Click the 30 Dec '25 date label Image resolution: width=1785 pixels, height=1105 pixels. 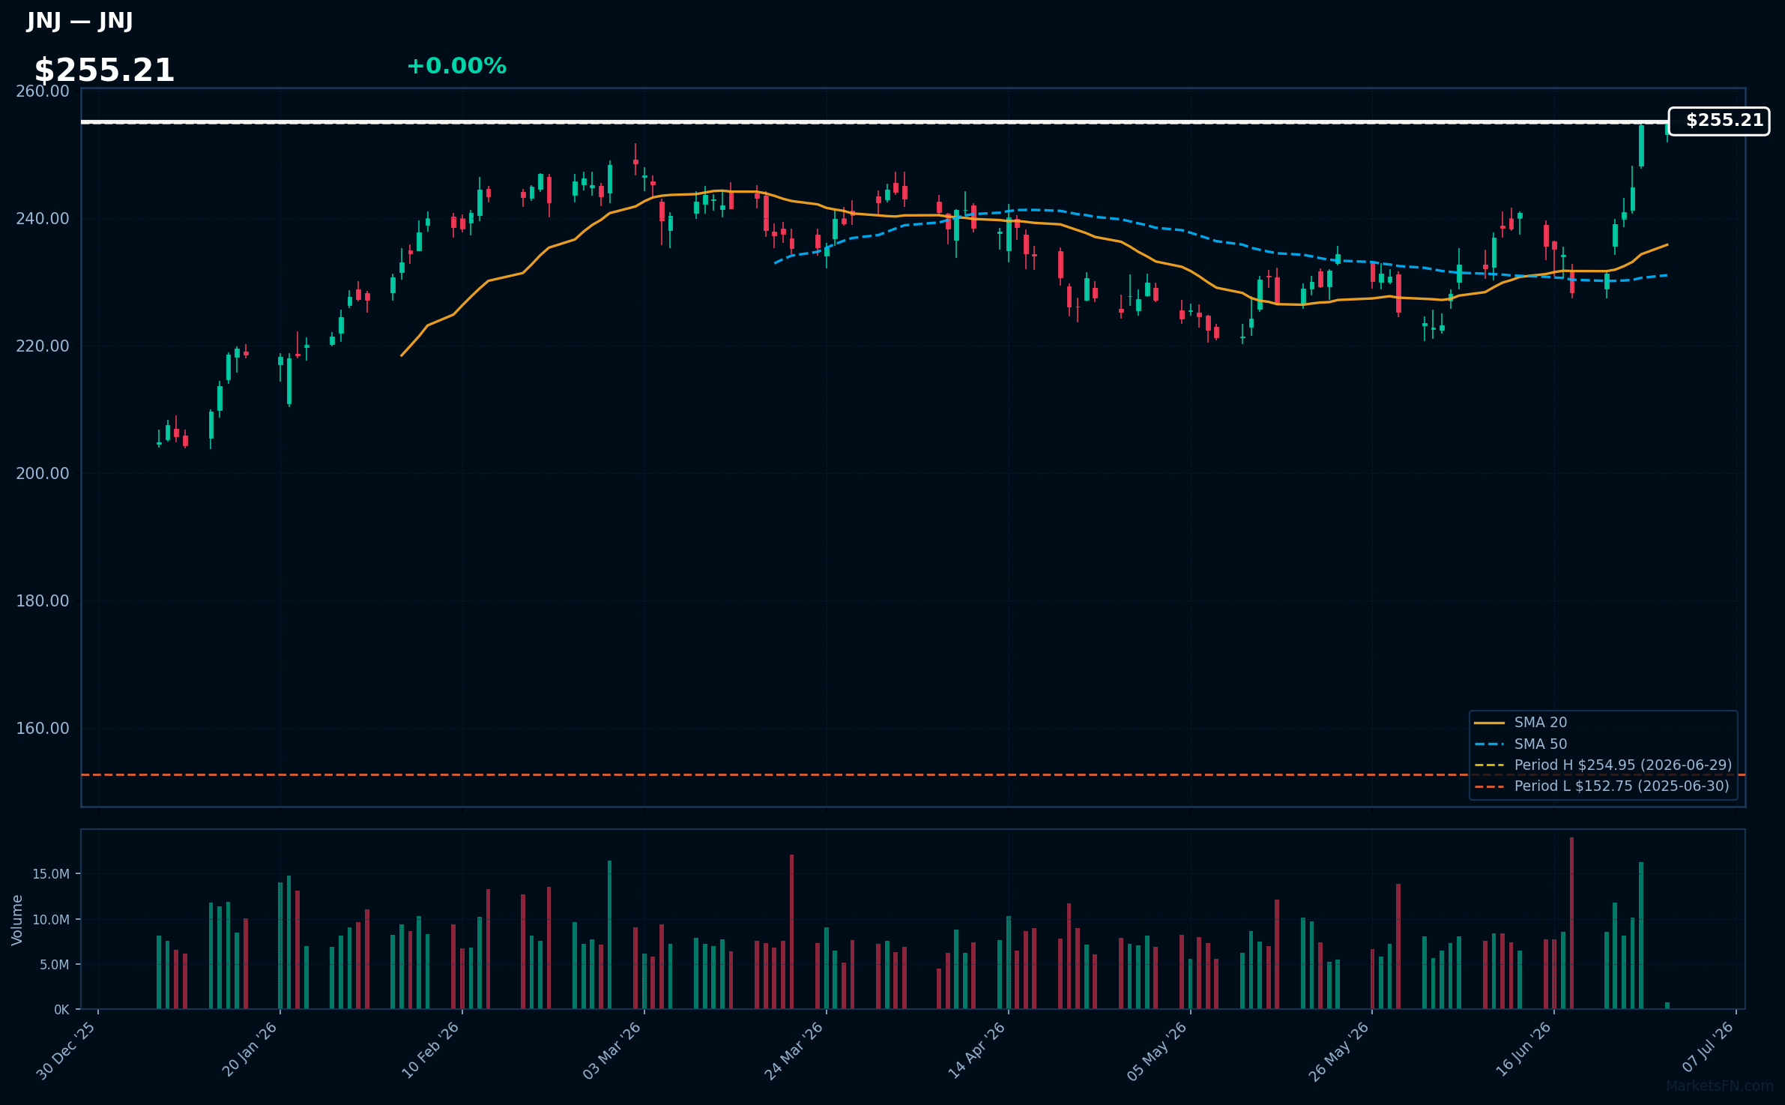67,1050
